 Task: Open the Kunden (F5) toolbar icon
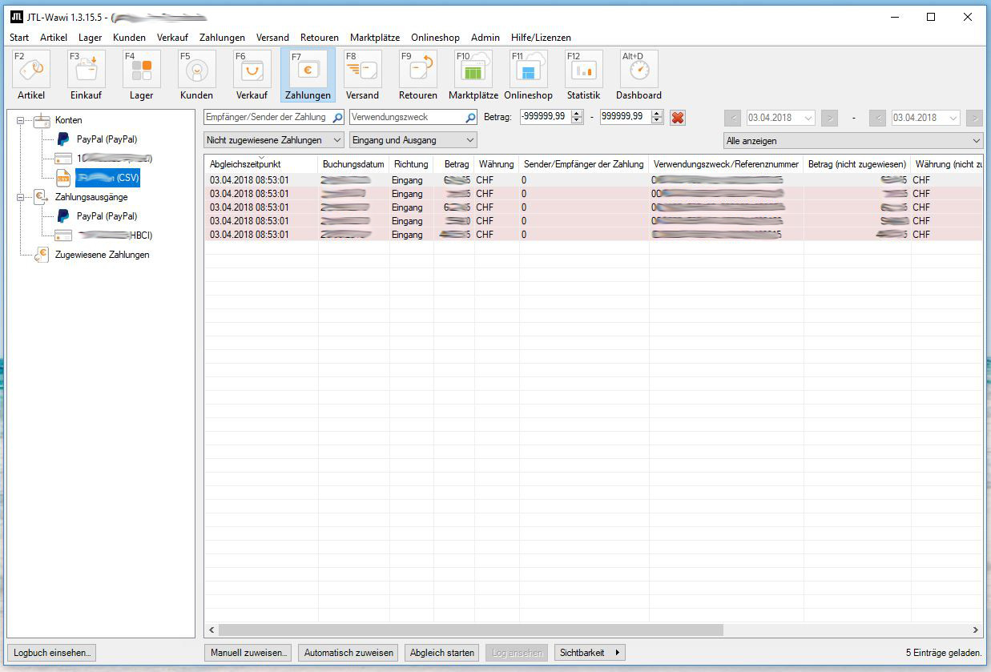pos(196,75)
